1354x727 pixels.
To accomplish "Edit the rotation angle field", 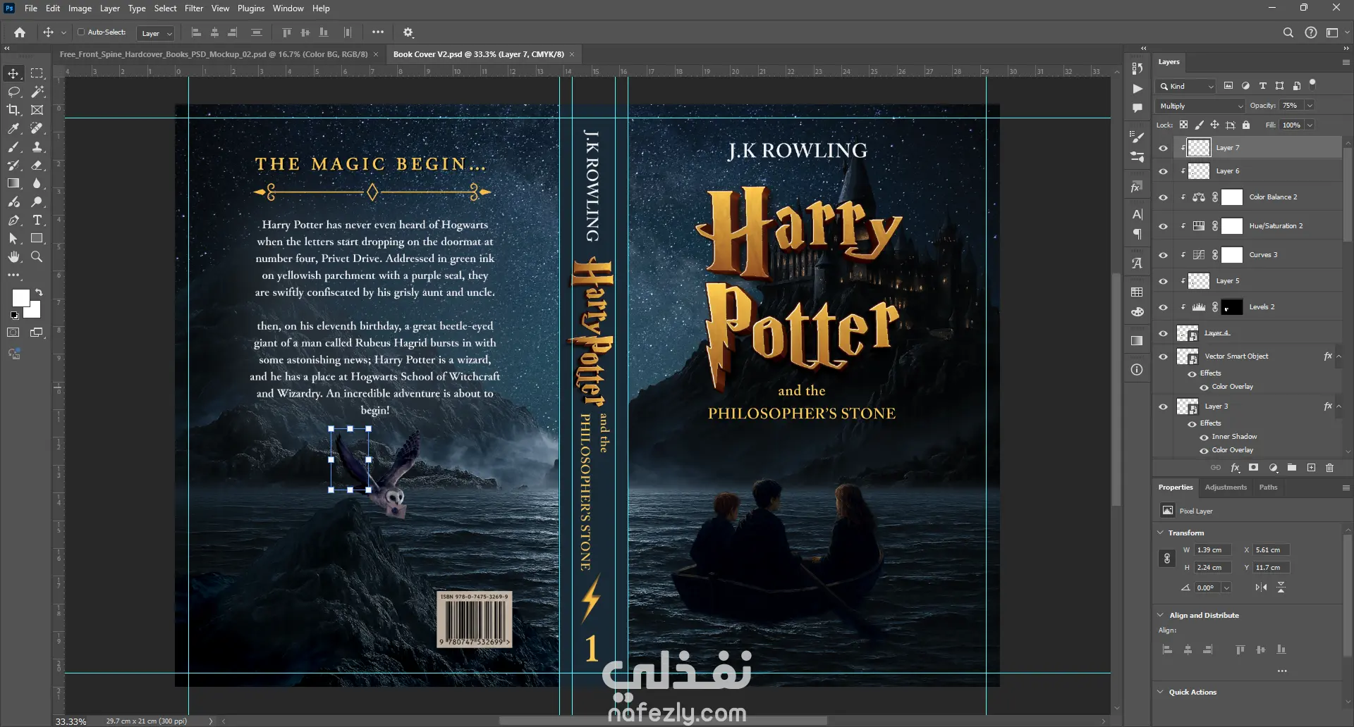I will (x=1208, y=588).
